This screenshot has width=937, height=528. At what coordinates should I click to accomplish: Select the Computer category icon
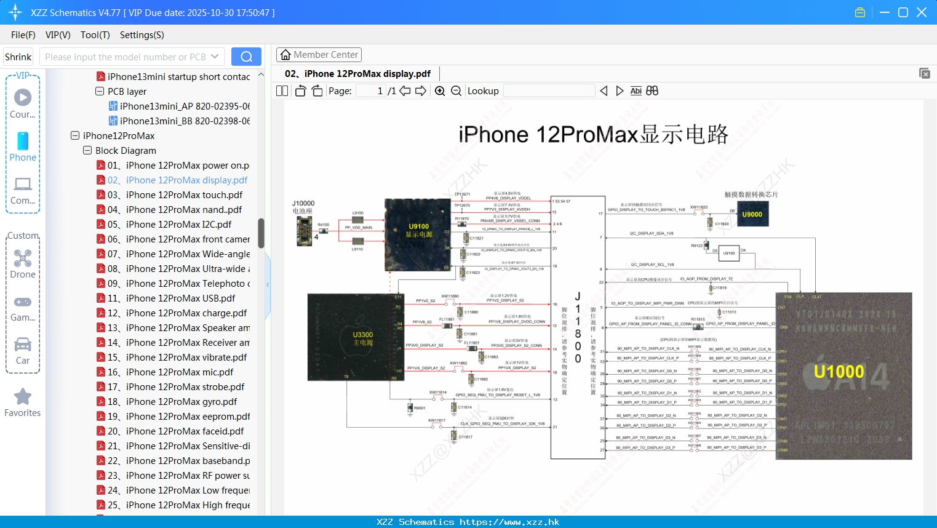(23, 190)
